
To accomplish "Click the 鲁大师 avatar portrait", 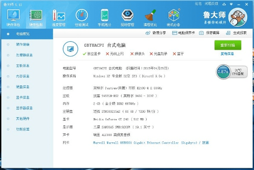I will (x=238, y=17).
